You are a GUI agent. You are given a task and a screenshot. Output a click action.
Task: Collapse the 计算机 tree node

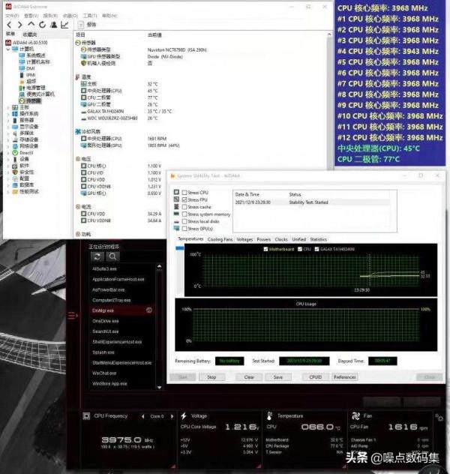point(7,49)
